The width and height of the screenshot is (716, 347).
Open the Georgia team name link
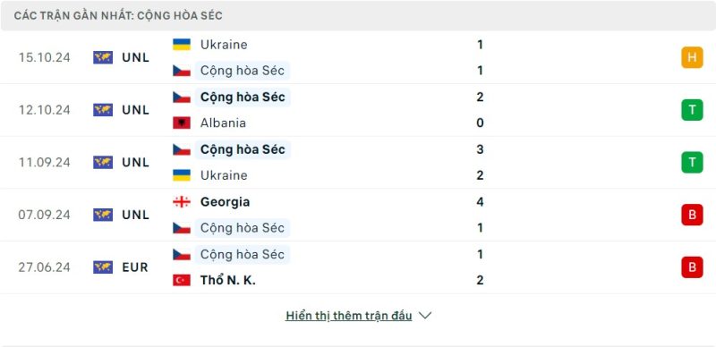[225, 202]
